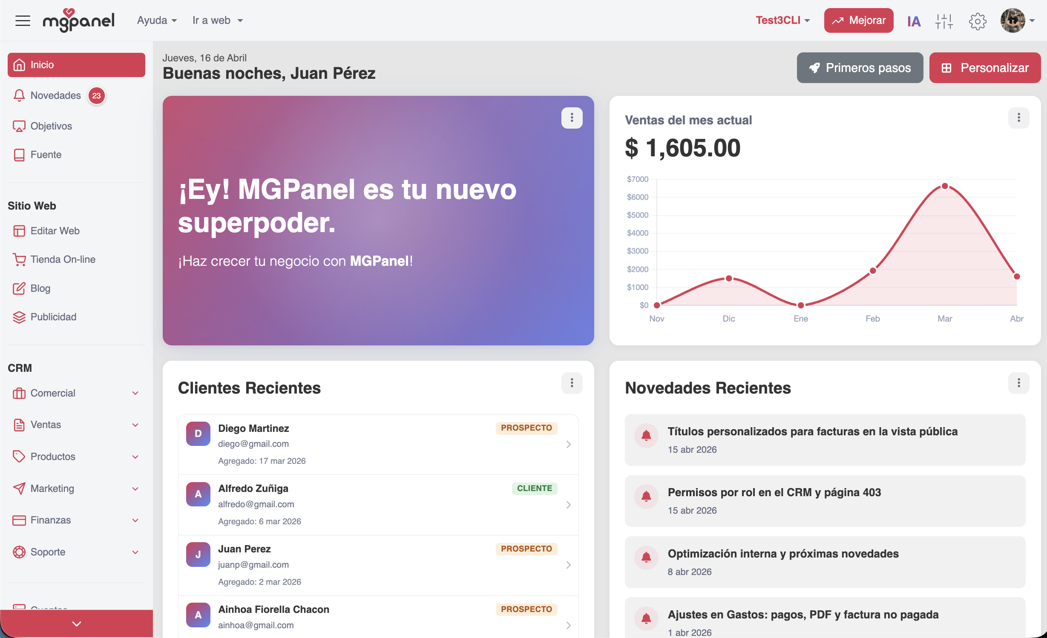Viewport: 1047px width, 638px height.
Task: Click the settings gear icon
Action: click(977, 21)
